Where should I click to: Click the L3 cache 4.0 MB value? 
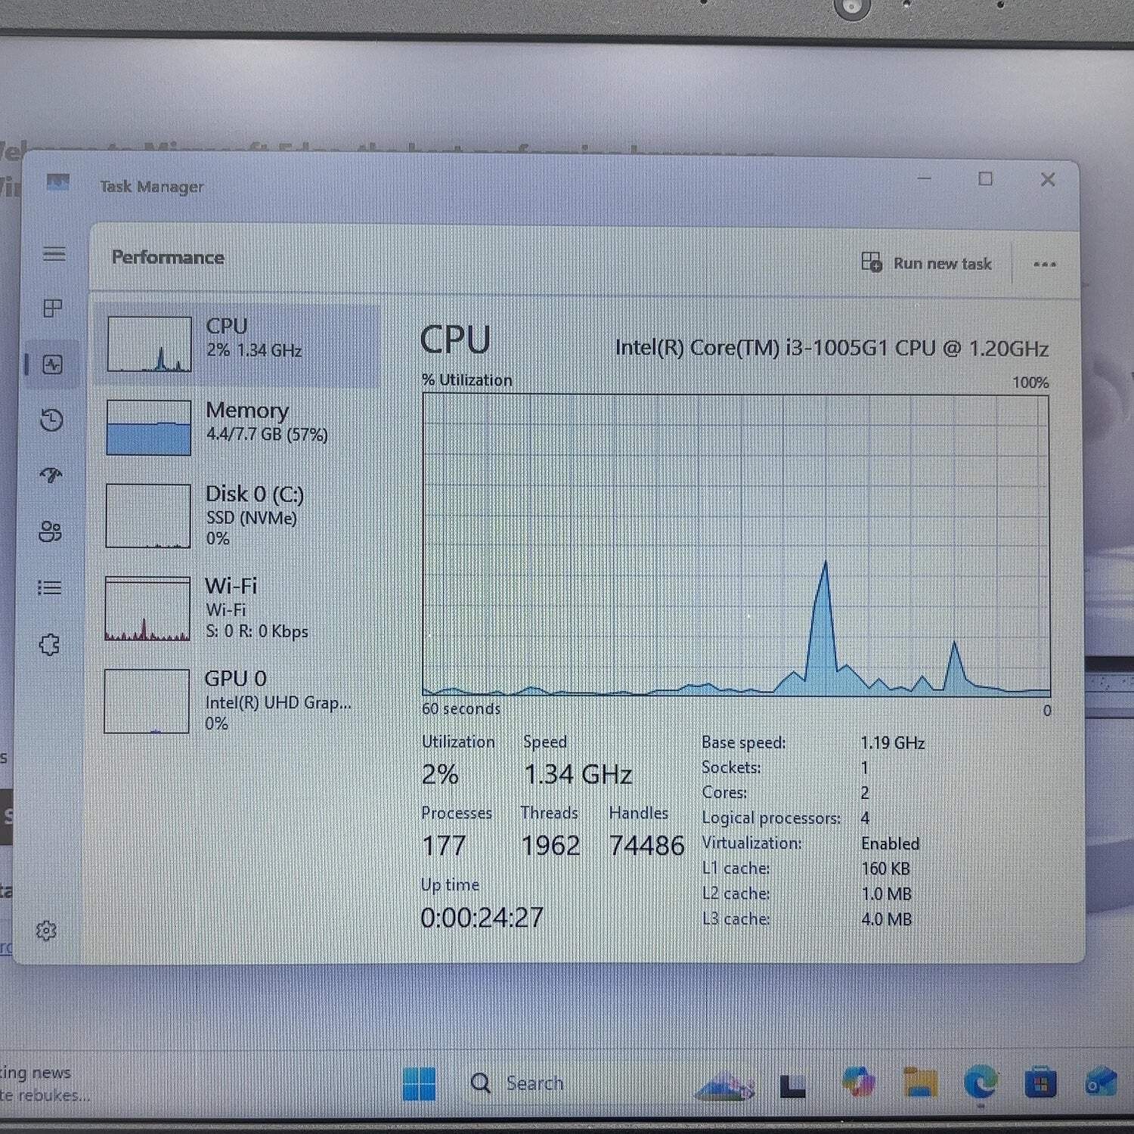click(x=886, y=919)
